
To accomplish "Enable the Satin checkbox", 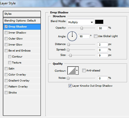I will 6,69.
